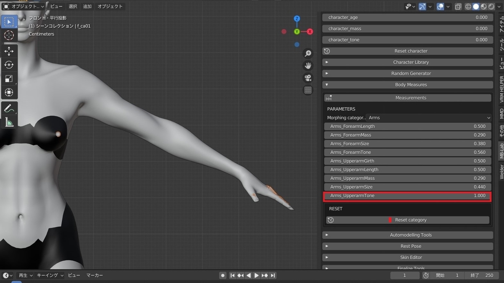
Task: Expand the Automodelling Tools panel
Action: (407, 235)
